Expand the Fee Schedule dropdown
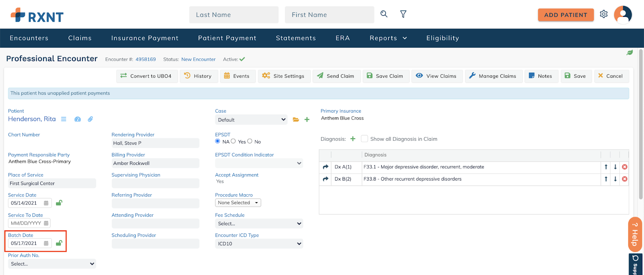This screenshot has height=275, width=644. click(x=259, y=224)
